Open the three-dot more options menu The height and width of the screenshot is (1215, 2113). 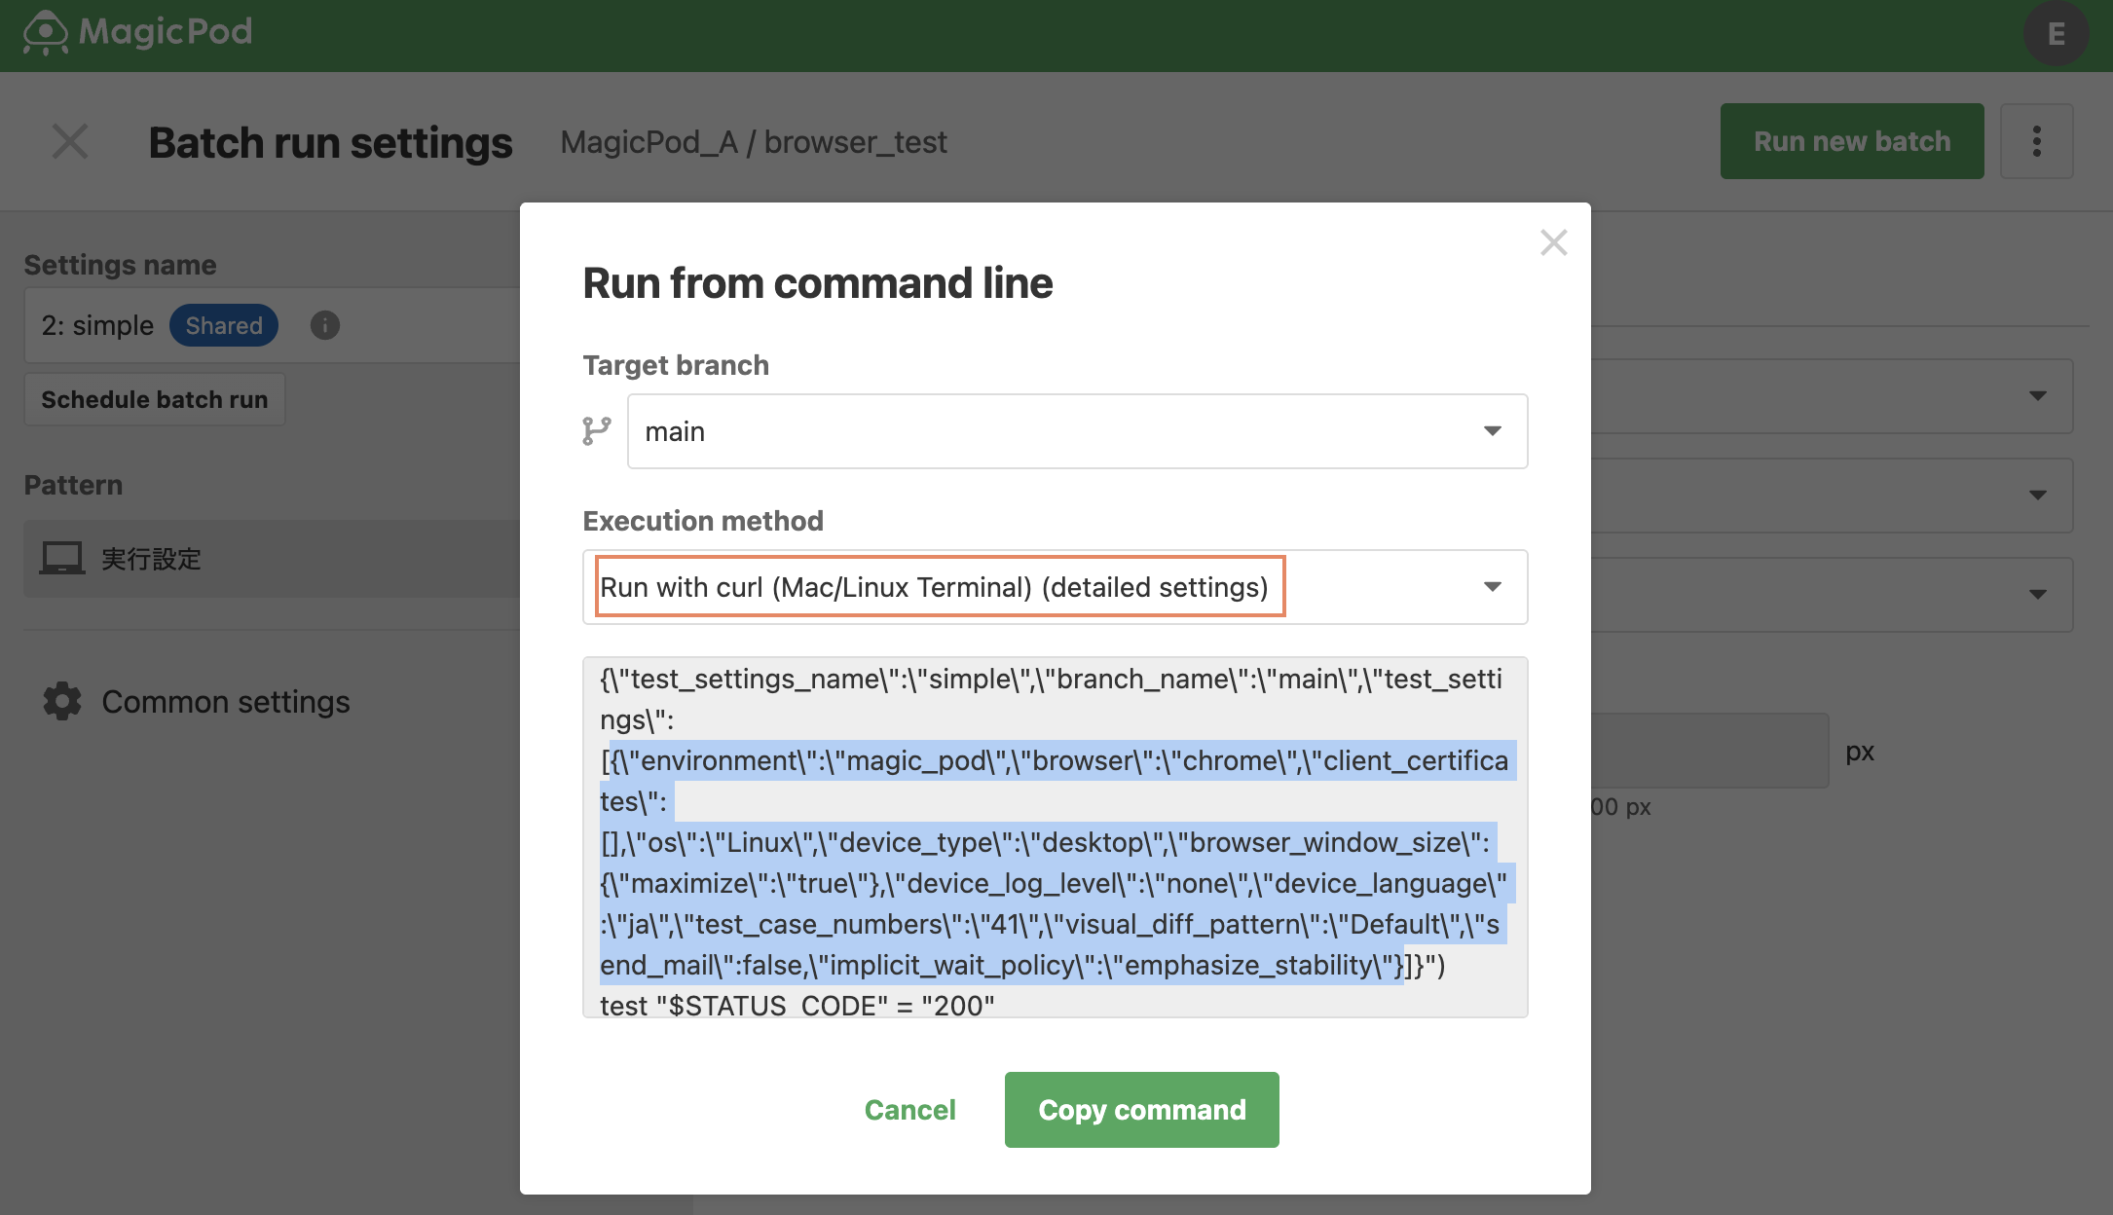[2036, 141]
